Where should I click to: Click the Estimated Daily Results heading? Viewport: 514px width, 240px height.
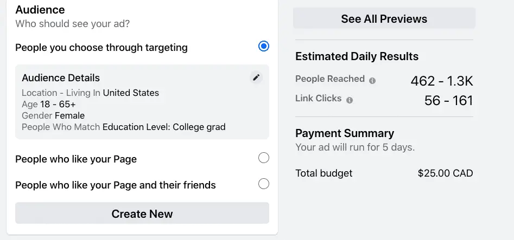357,56
